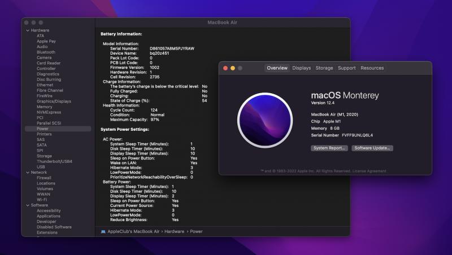452x255 pixels.
Task: Select Audio in the sidebar
Action: [42, 47]
